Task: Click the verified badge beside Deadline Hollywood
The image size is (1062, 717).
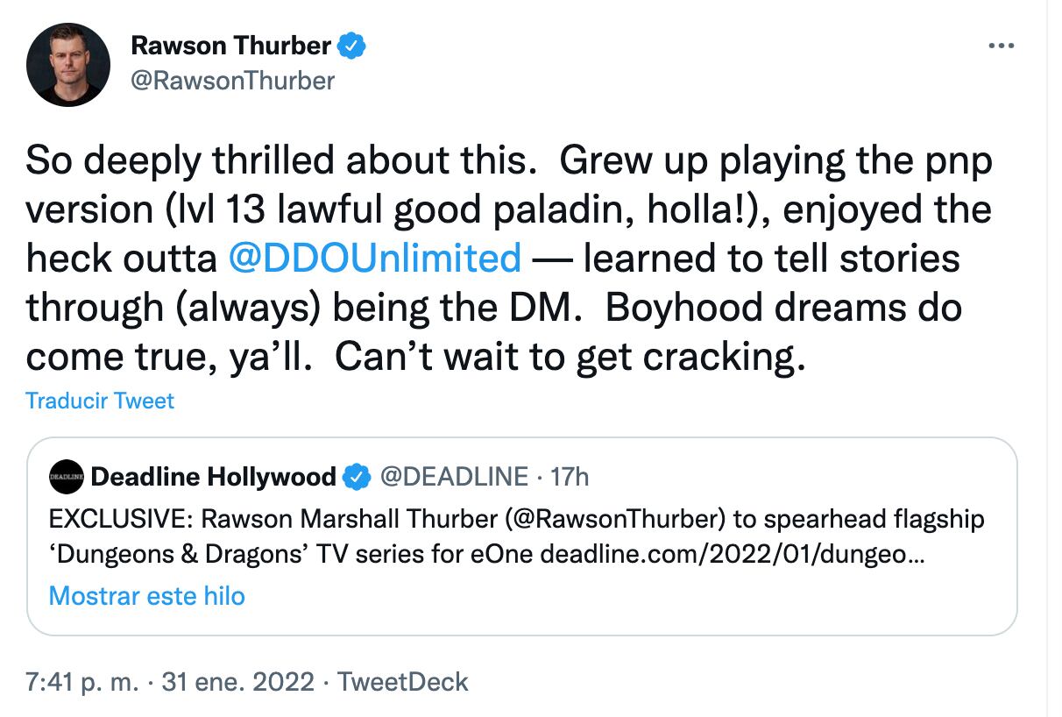Action: point(355,477)
